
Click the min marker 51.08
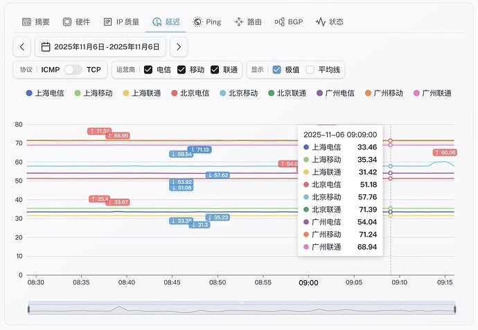click(x=182, y=188)
